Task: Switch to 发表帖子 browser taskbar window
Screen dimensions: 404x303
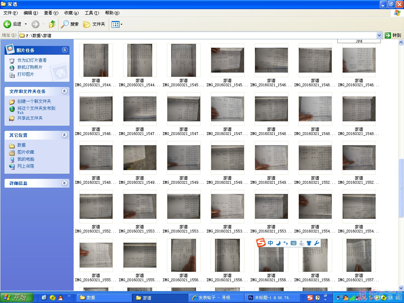Action: (216, 298)
